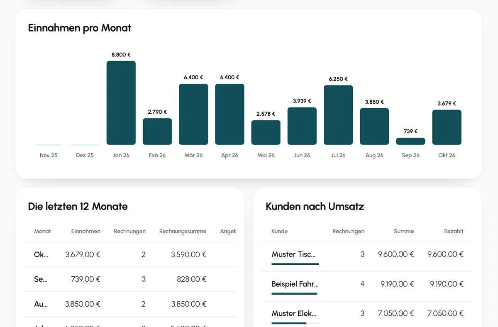Click "Rechnungen" header in the 12 Monate table
The height and width of the screenshot is (327, 498).
130,231
